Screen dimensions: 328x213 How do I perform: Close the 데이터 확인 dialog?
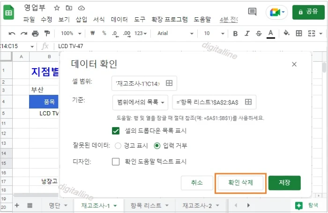[x=294, y=64]
